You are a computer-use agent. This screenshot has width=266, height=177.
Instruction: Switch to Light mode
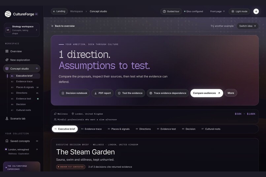(239, 11)
